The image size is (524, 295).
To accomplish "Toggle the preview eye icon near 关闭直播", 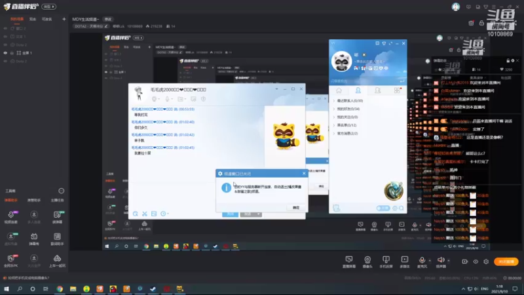I will pyautogui.click(x=476, y=262).
